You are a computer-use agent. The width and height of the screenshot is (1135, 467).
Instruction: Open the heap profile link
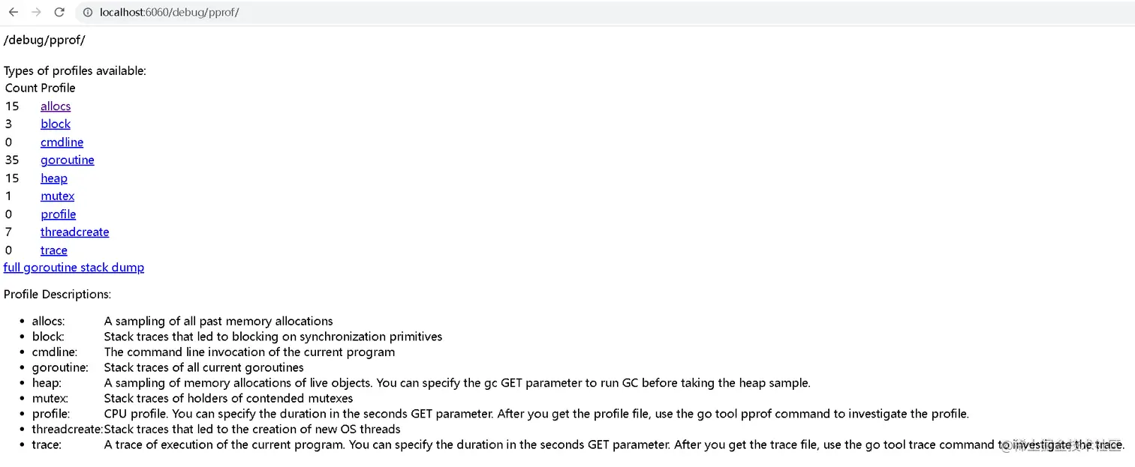click(x=54, y=178)
